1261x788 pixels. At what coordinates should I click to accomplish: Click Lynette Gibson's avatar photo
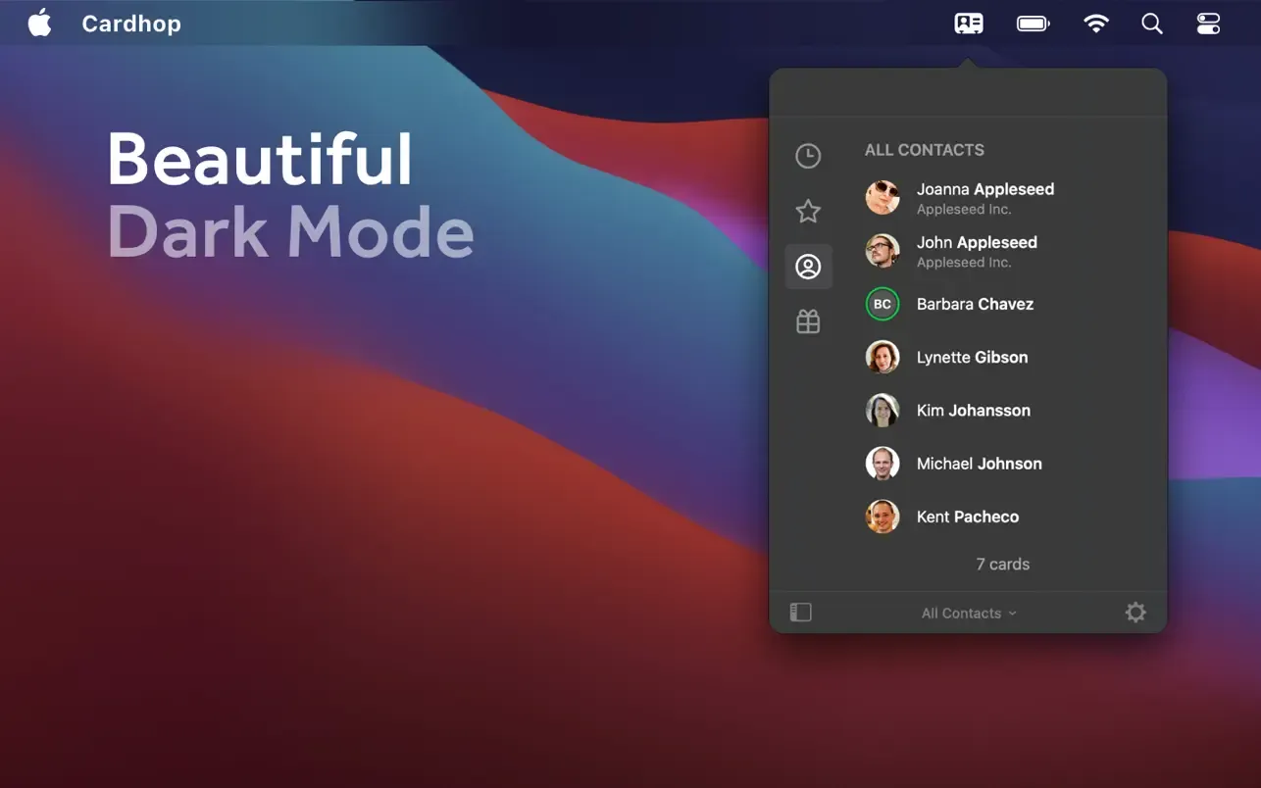coord(883,357)
